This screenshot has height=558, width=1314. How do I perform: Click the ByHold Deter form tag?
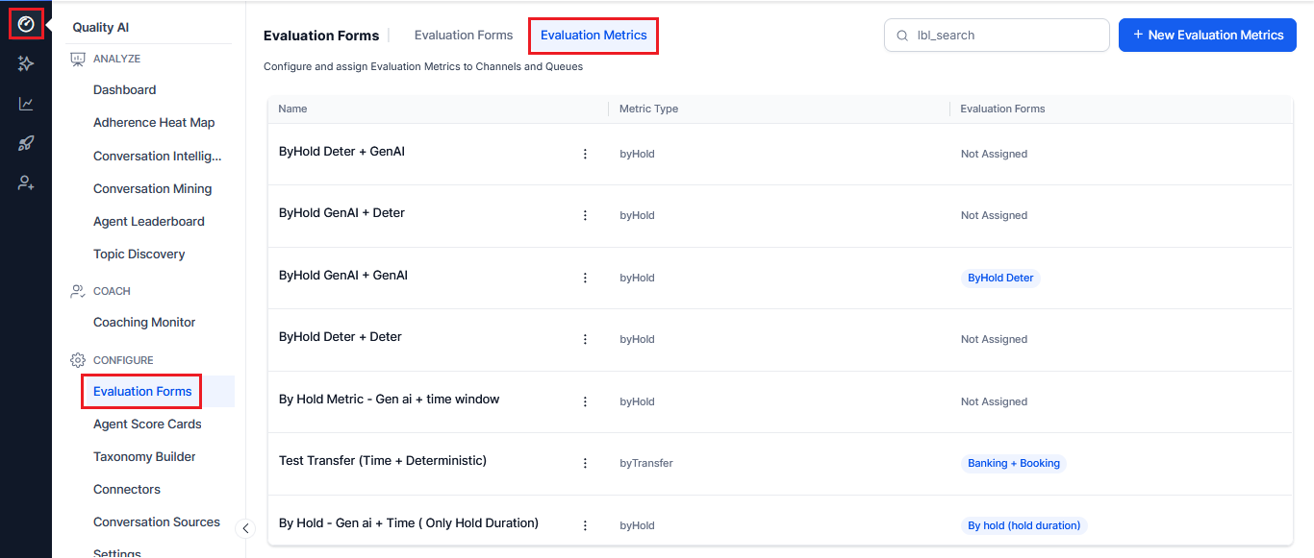[1000, 278]
